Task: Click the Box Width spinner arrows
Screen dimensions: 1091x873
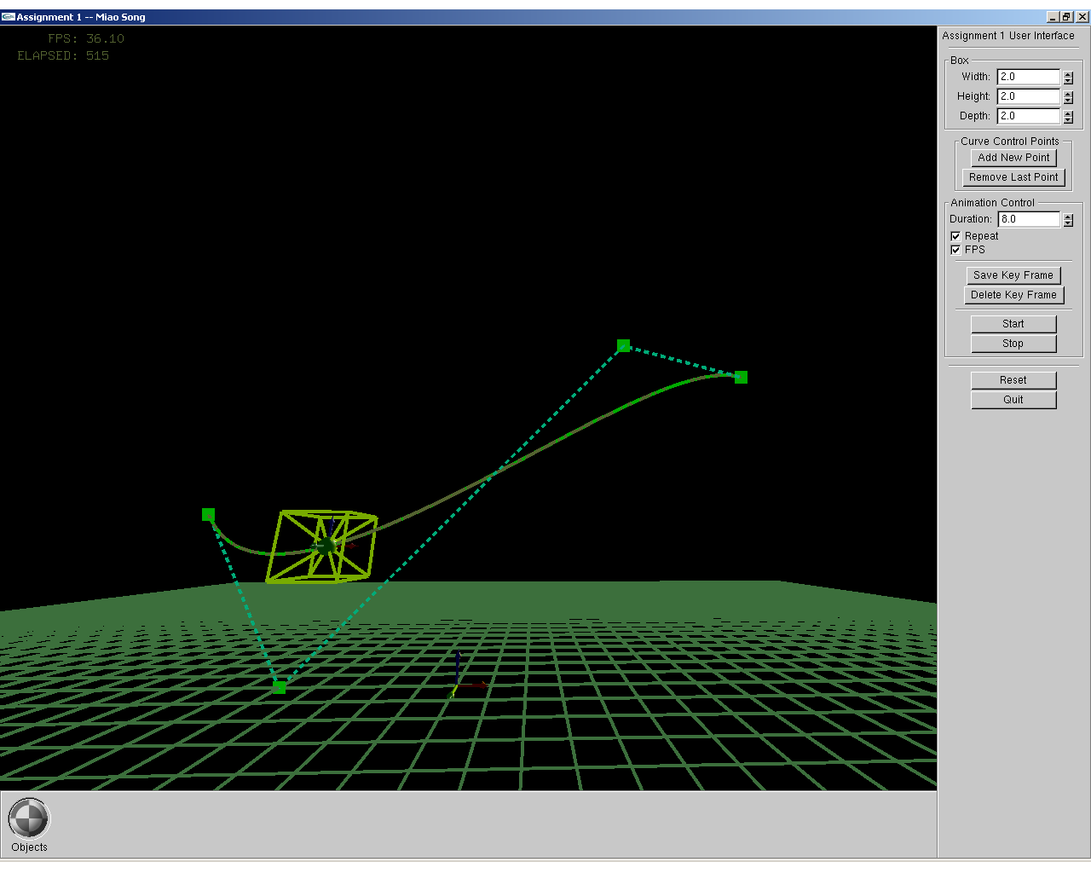Action: (1068, 78)
